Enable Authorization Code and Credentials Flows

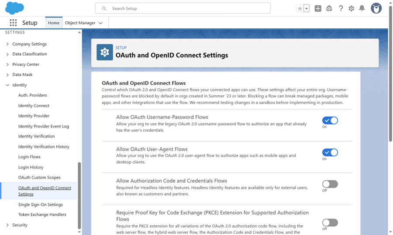tap(330, 184)
